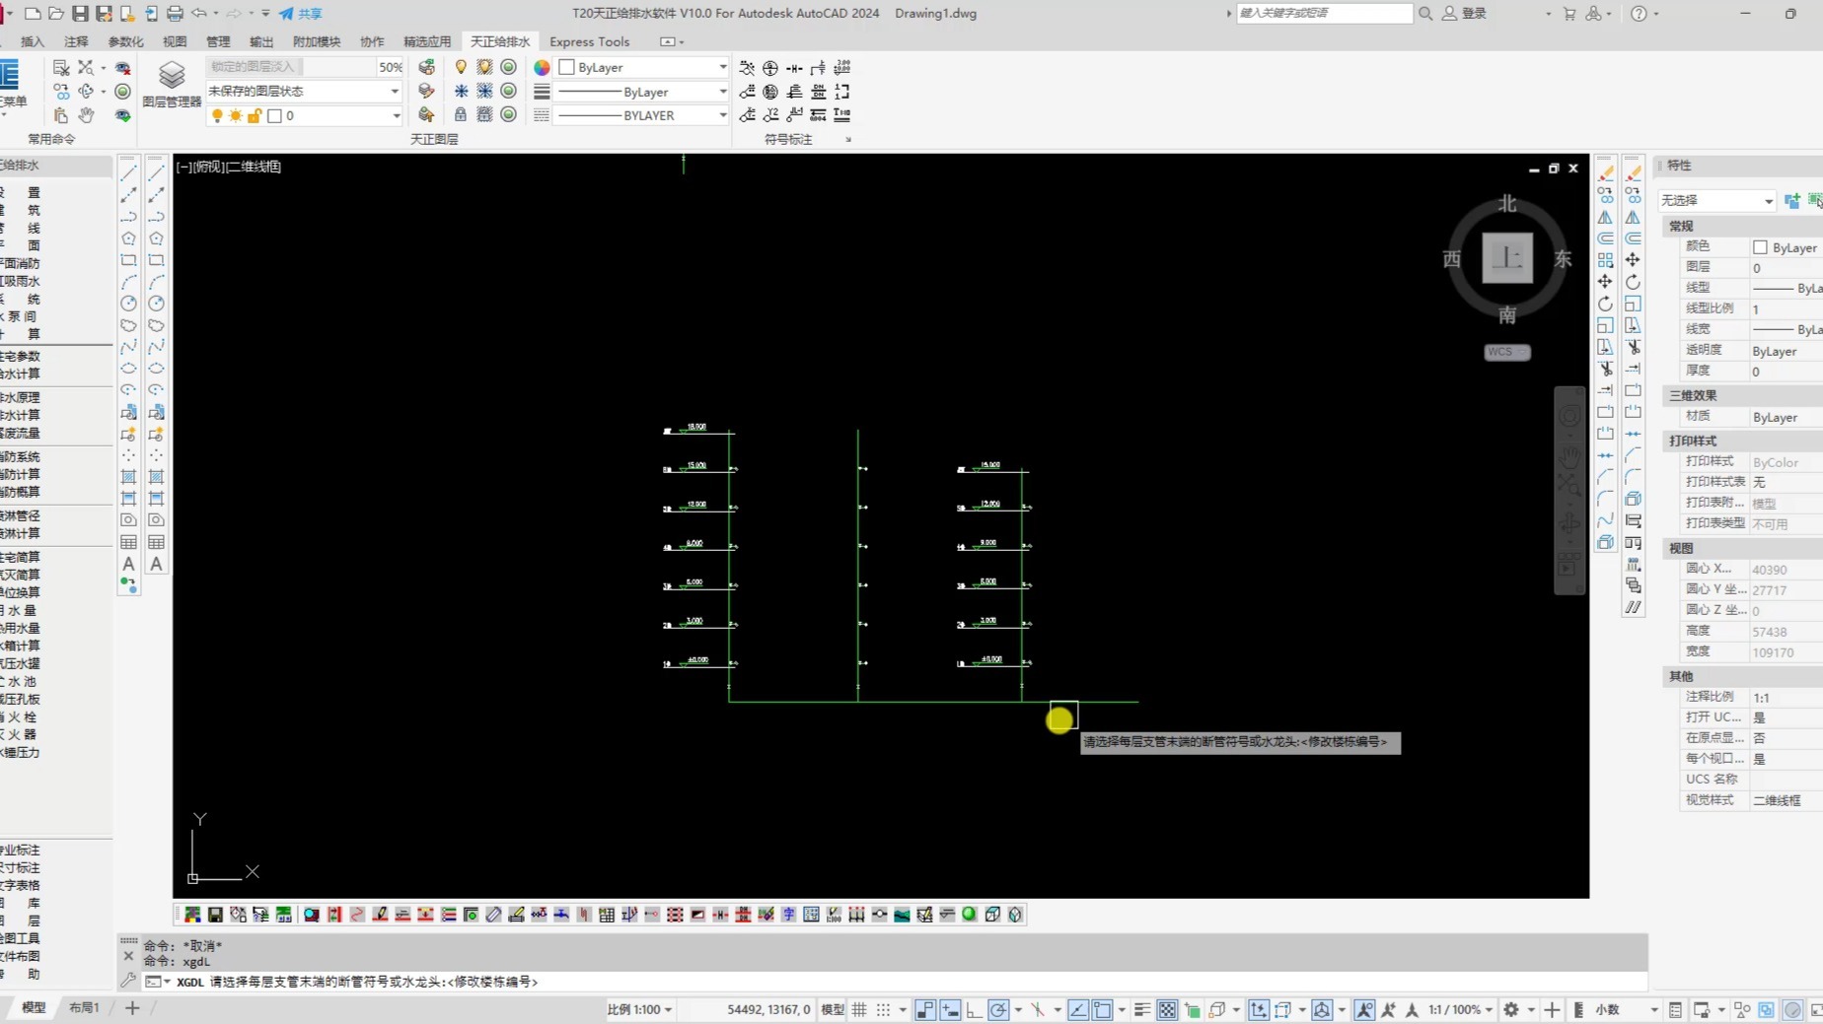Screen dimensions: 1823x1024
Task: Open the 比例 1:100 scale dropdown
Action: tap(640, 1009)
